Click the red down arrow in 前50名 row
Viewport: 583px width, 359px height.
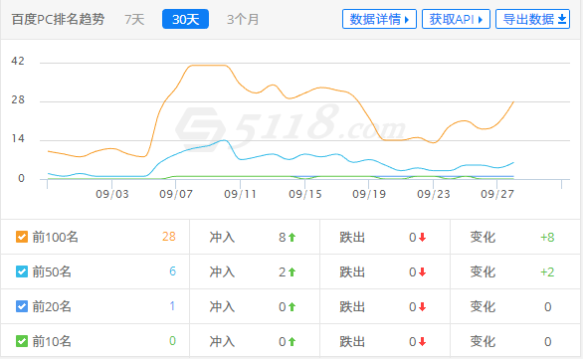tap(422, 272)
